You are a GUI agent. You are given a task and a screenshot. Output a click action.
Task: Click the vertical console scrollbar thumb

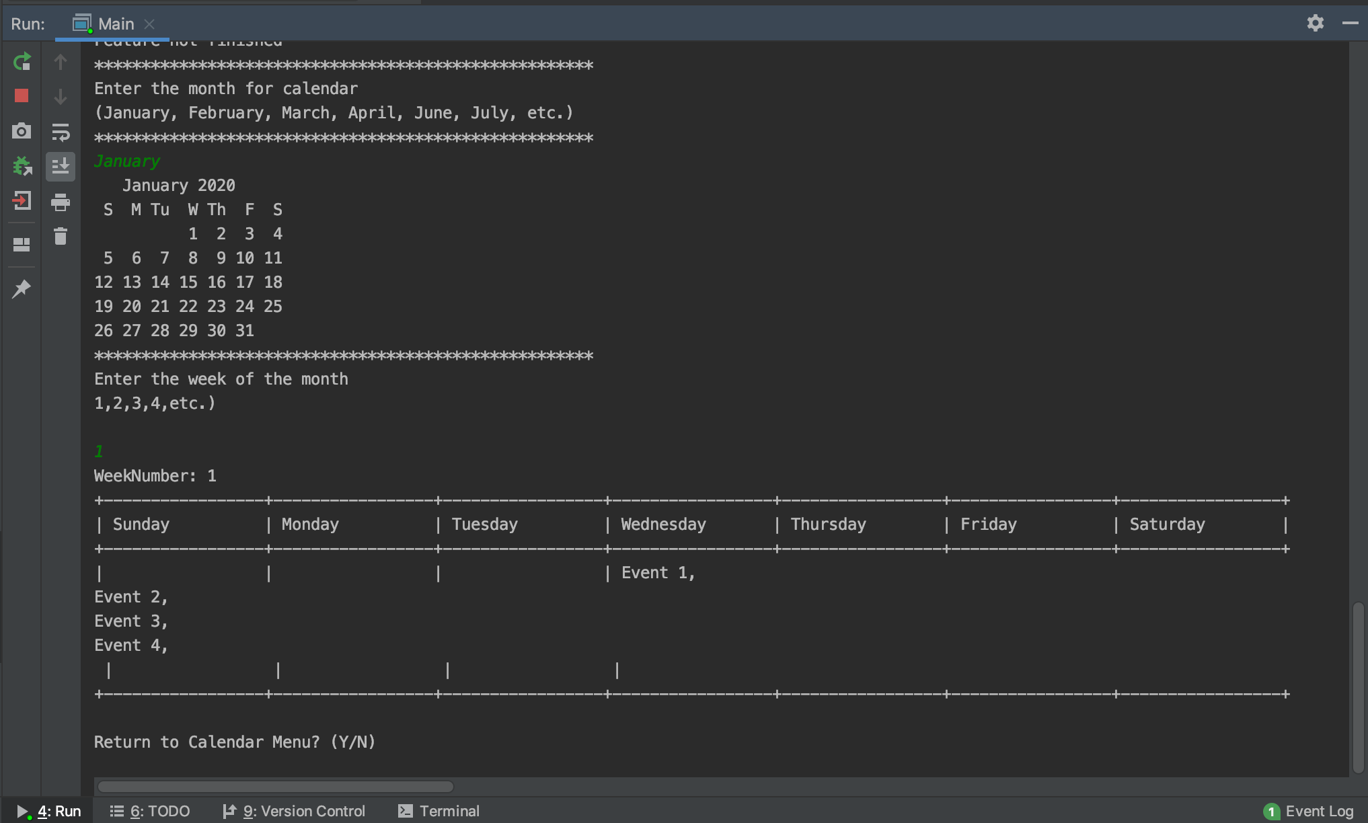1358,687
